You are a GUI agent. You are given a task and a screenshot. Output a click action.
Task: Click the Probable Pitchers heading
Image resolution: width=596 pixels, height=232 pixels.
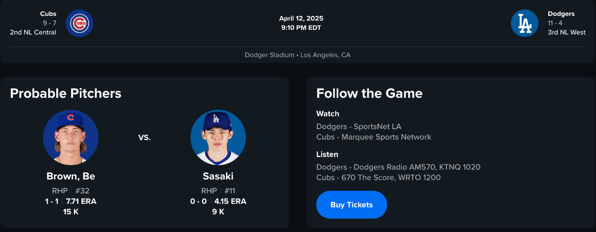(66, 93)
